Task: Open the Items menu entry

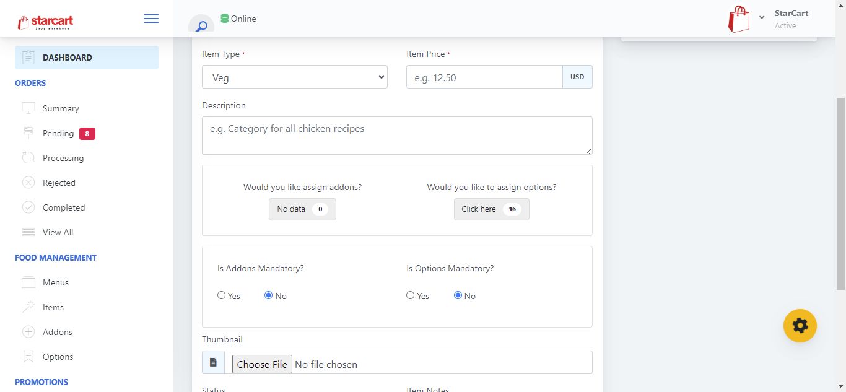Action: pyautogui.click(x=53, y=307)
